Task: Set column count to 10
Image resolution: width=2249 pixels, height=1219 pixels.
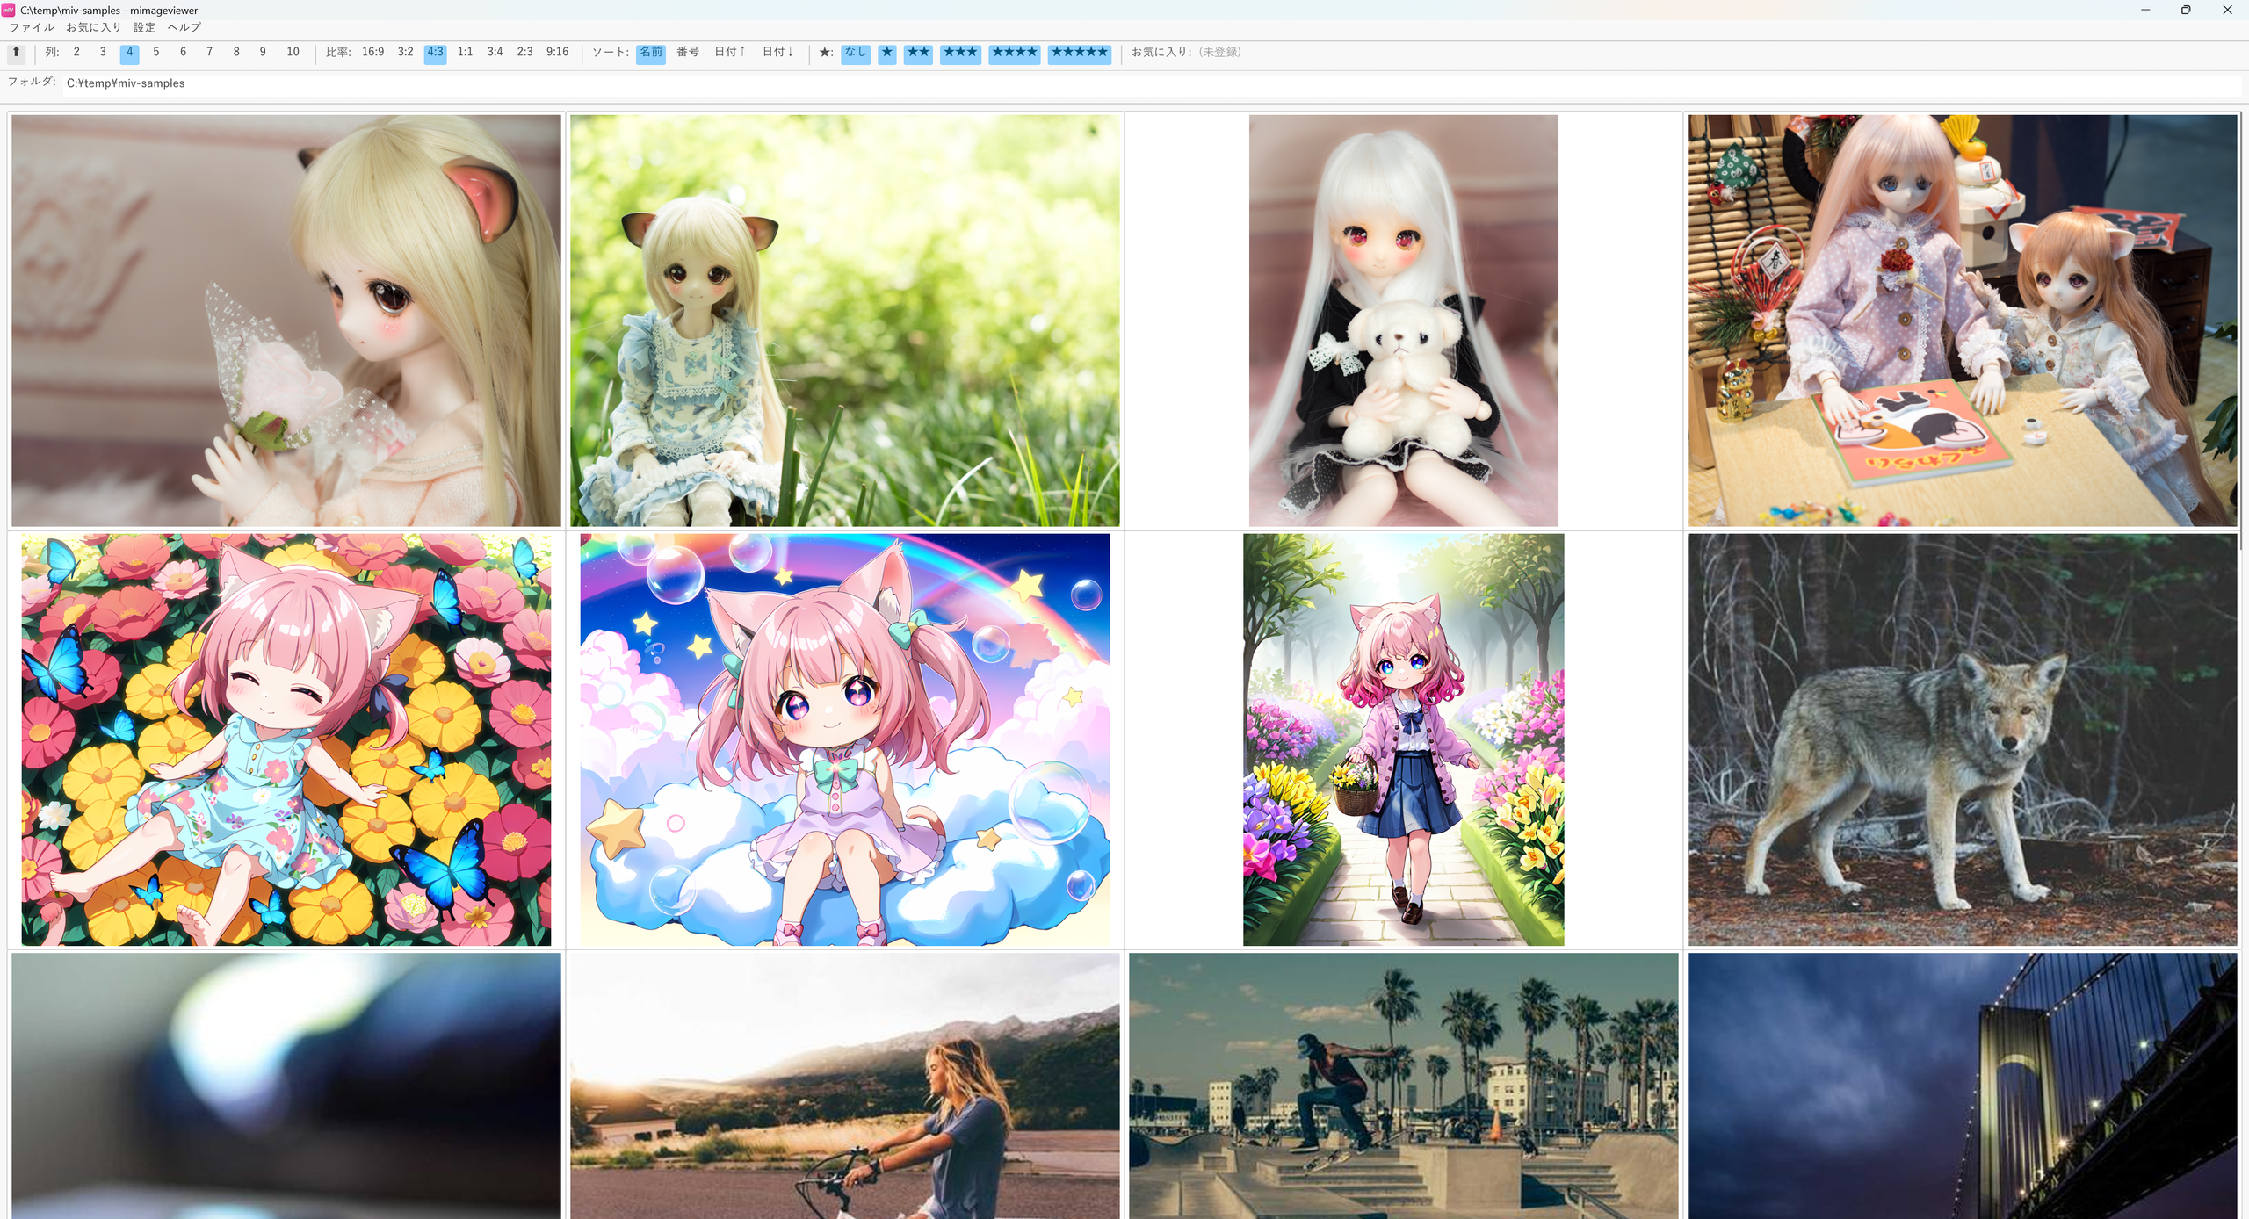Action: coord(293,53)
